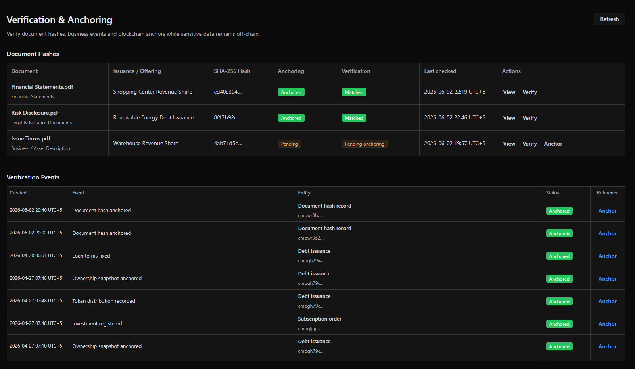
Task: Select the cd40a304... hash value
Action: (x=228, y=92)
